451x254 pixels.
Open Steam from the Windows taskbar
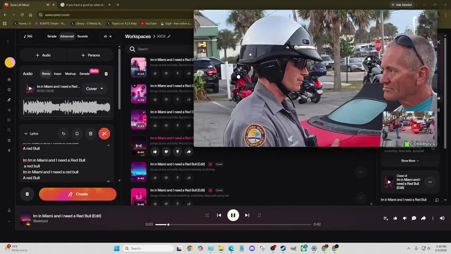[283, 248]
